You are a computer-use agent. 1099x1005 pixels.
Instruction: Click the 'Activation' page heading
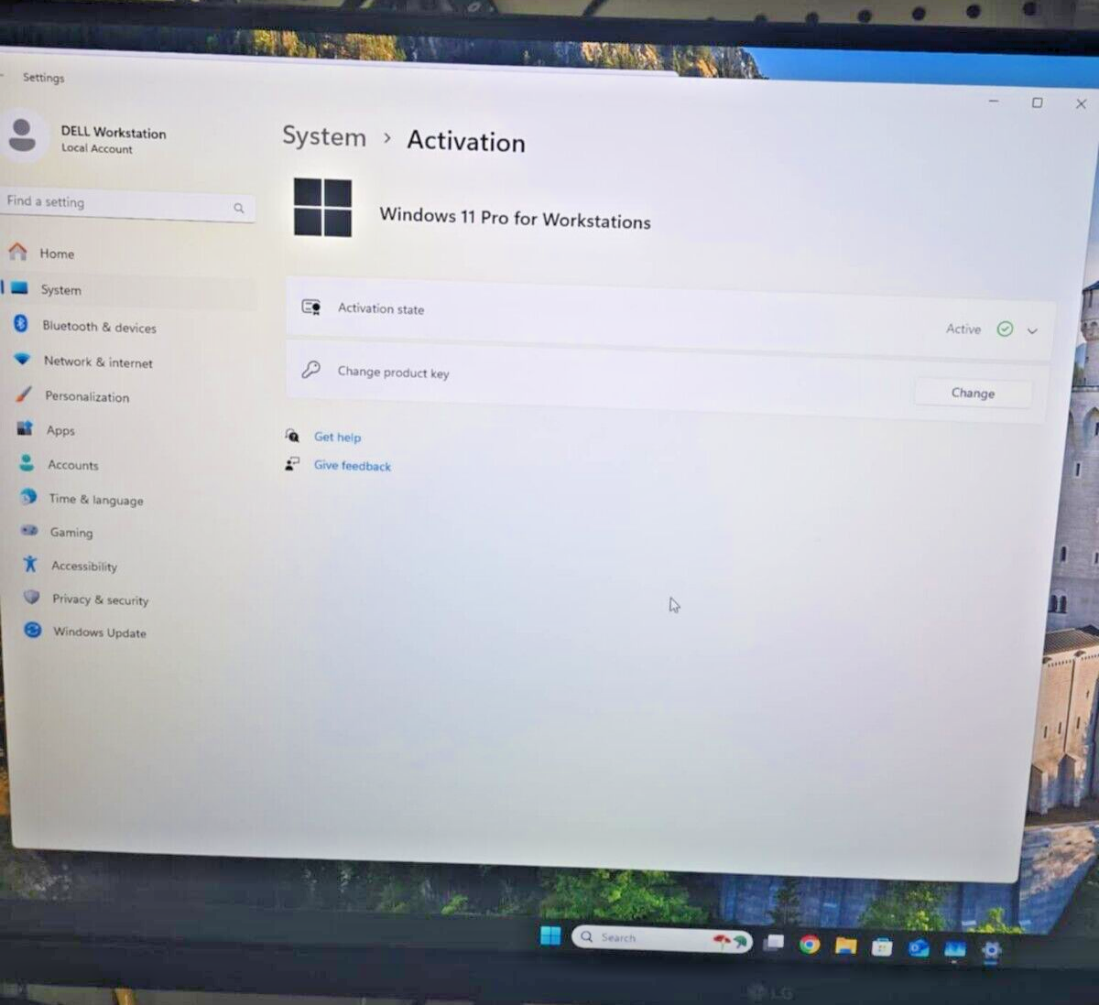tap(466, 141)
